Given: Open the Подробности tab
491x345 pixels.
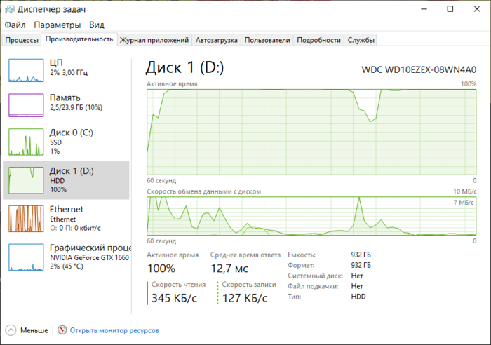Looking at the screenshot, I should point(318,40).
